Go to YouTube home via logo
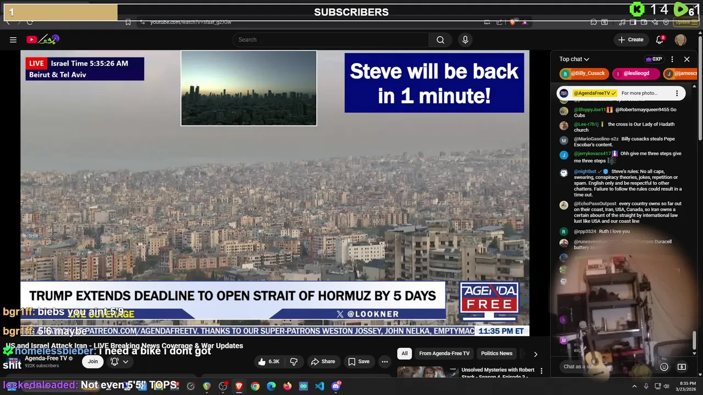This screenshot has width=703, height=395. pyautogui.click(x=42, y=39)
